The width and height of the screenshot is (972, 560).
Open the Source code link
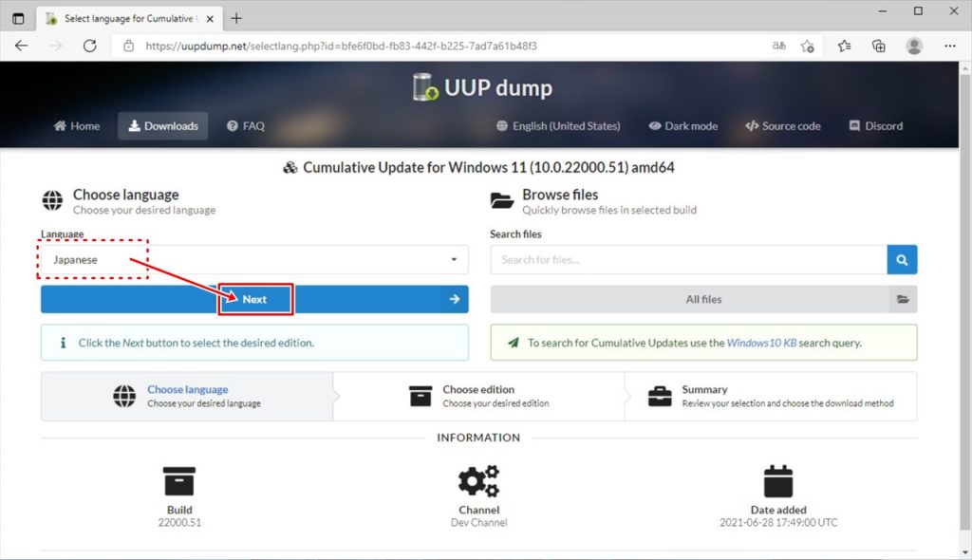point(783,126)
